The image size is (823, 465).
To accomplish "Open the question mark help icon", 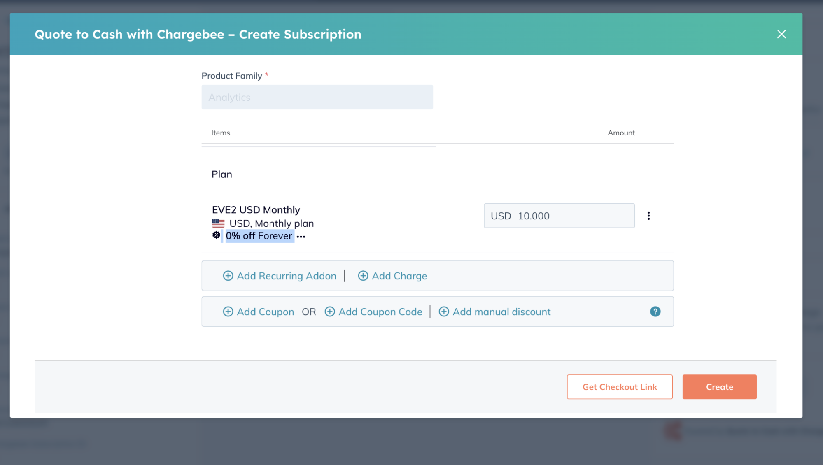I will (x=655, y=312).
